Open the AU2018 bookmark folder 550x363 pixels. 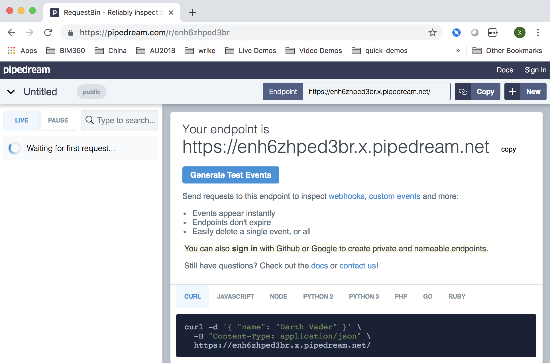tap(156, 51)
